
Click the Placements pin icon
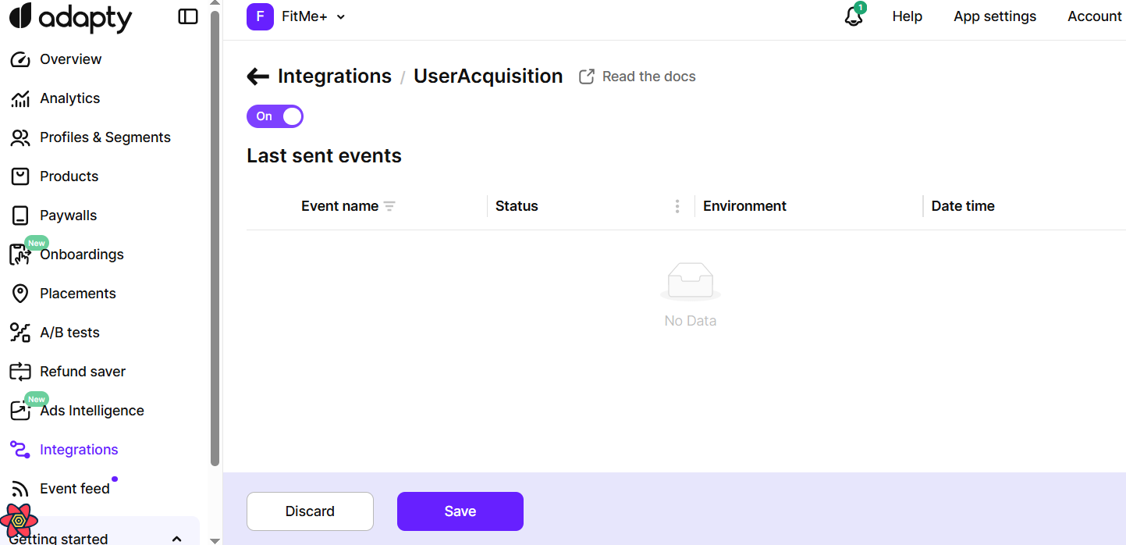pos(20,294)
